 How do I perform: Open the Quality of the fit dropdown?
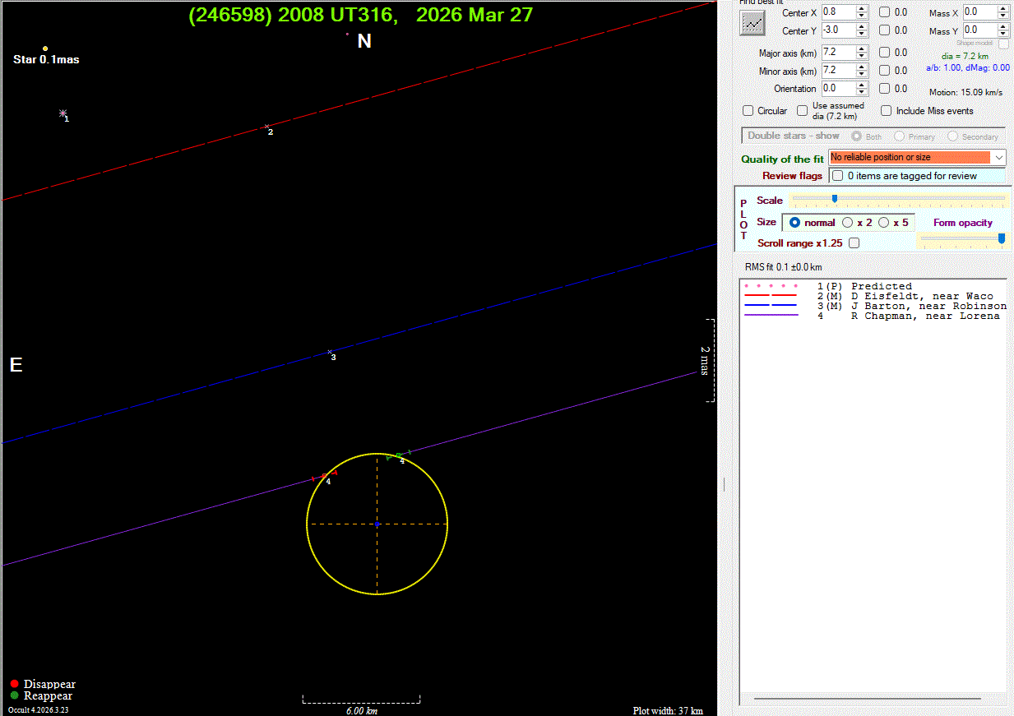pos(998,157)
